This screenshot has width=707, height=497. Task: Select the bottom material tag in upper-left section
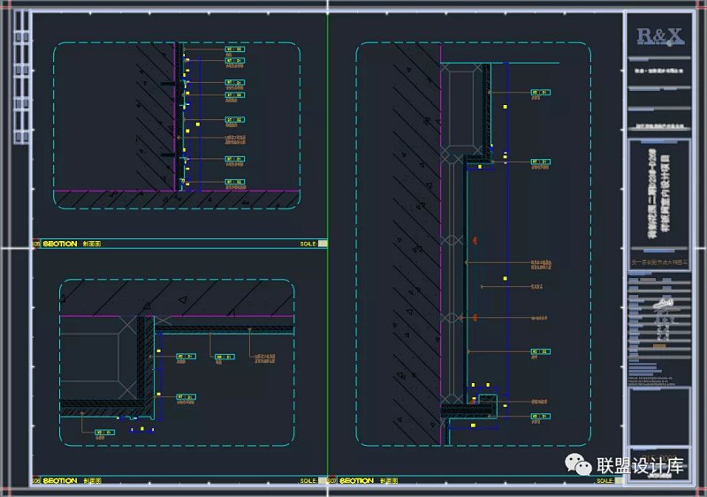pos(234,182)
